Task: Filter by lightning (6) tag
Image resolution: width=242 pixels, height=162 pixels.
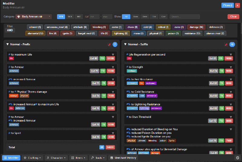Action: point(121,33)
